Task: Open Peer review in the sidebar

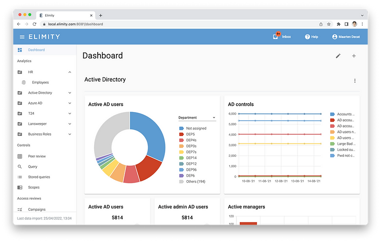Action: tap(45, 156)
